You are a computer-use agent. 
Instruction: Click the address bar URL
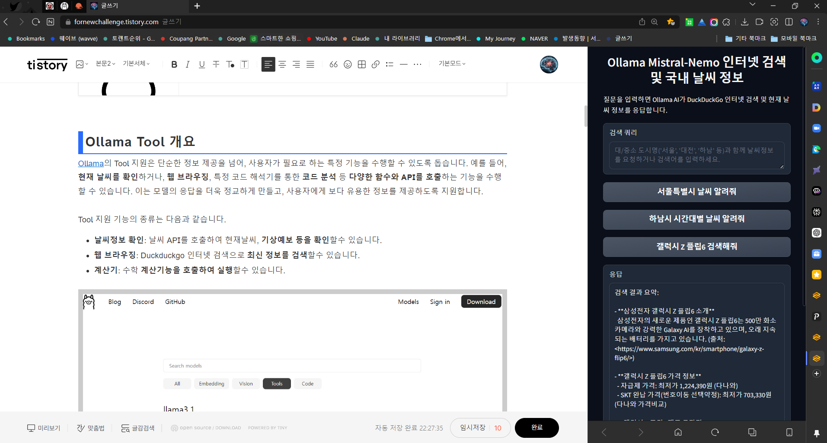point(116,22)
